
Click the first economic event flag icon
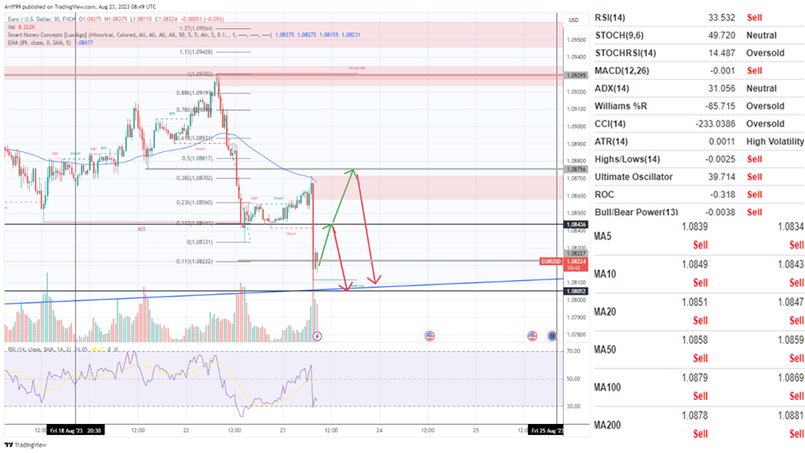click(429, 337)
